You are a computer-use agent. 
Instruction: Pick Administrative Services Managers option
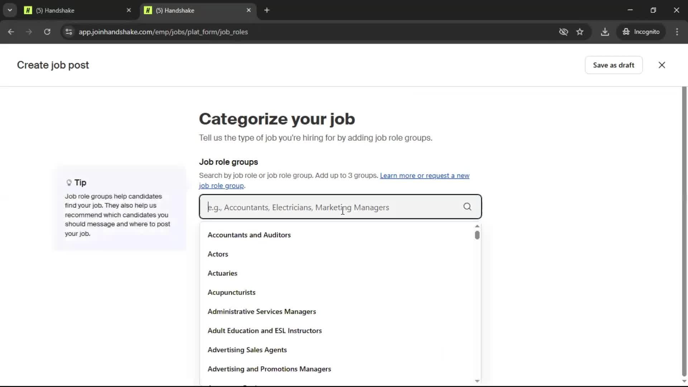pyautogui.click(x=340, y=311)
